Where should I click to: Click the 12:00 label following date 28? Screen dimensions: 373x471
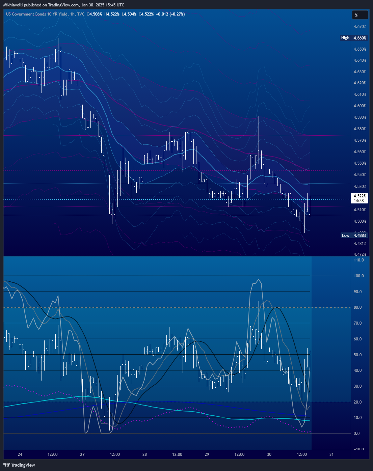point(177,454)
